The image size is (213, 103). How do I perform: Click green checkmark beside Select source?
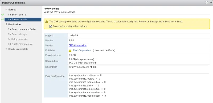3,14
